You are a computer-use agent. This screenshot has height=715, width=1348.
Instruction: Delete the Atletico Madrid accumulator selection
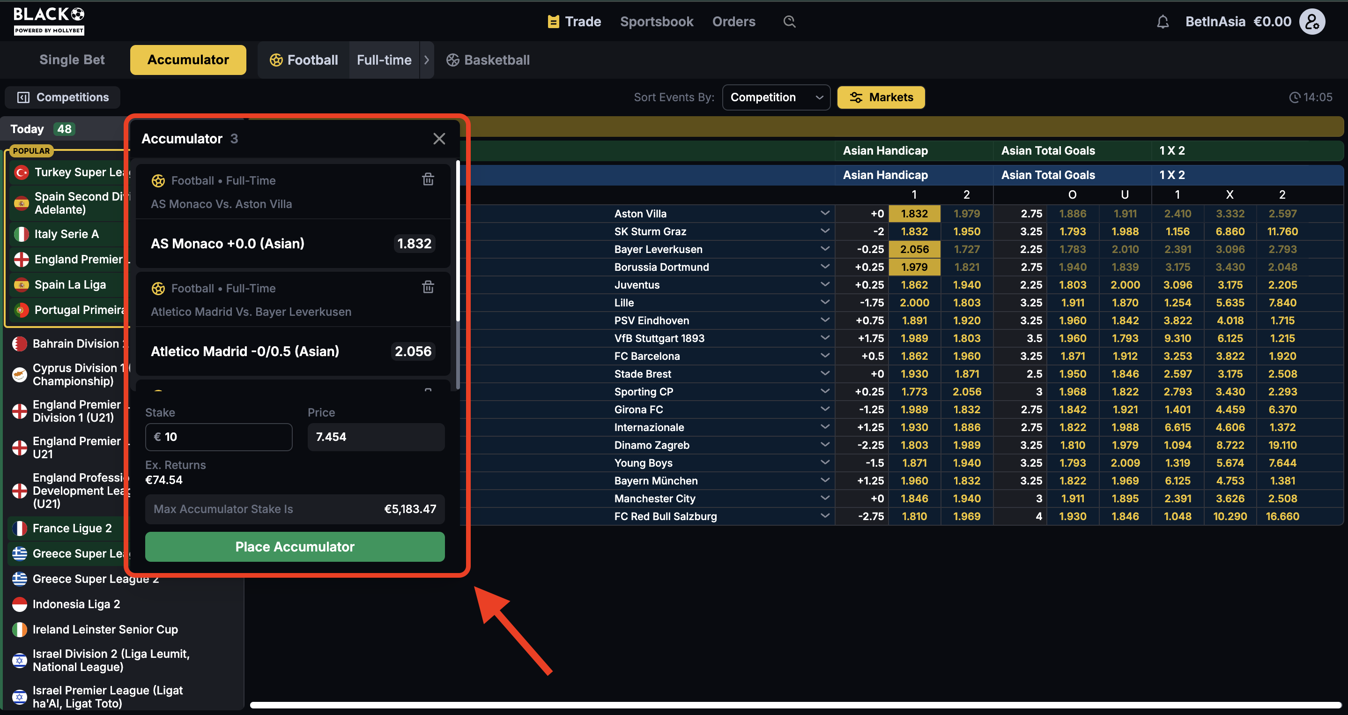click(x=428, y=287)
